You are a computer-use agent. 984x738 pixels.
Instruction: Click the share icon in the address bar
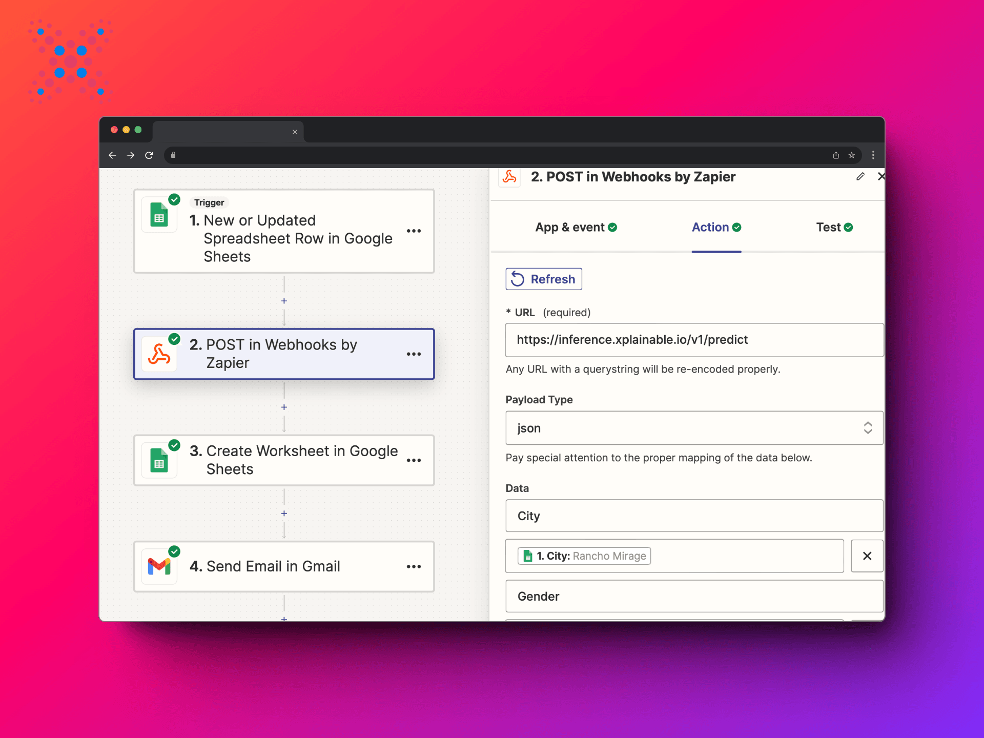pos(836,155)
